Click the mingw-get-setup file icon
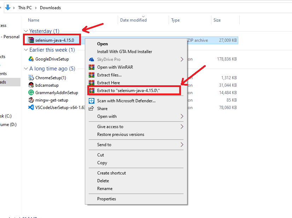The image size is (292, 218). pos(31,100)
